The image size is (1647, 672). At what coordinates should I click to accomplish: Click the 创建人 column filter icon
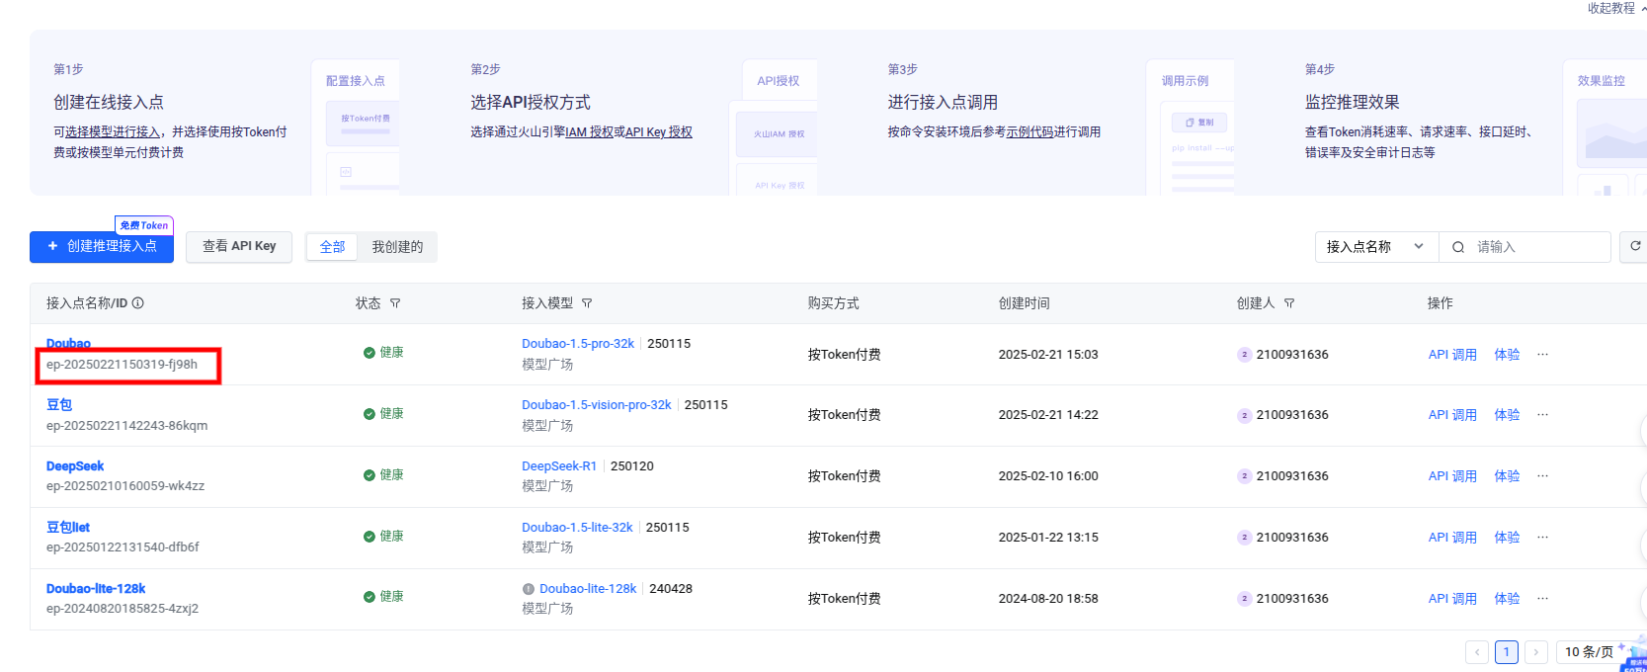pos(1289,303)
